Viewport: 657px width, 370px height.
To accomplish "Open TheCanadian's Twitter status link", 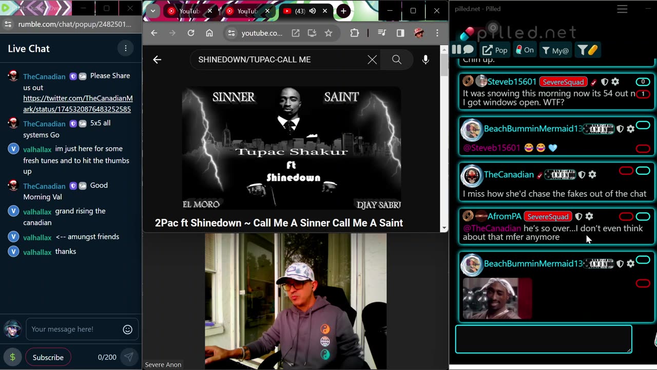I will tap(78, 103).
